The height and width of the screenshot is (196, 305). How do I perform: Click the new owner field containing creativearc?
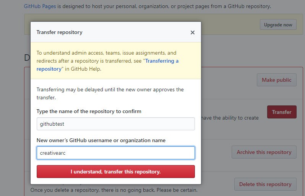(115, 153)
